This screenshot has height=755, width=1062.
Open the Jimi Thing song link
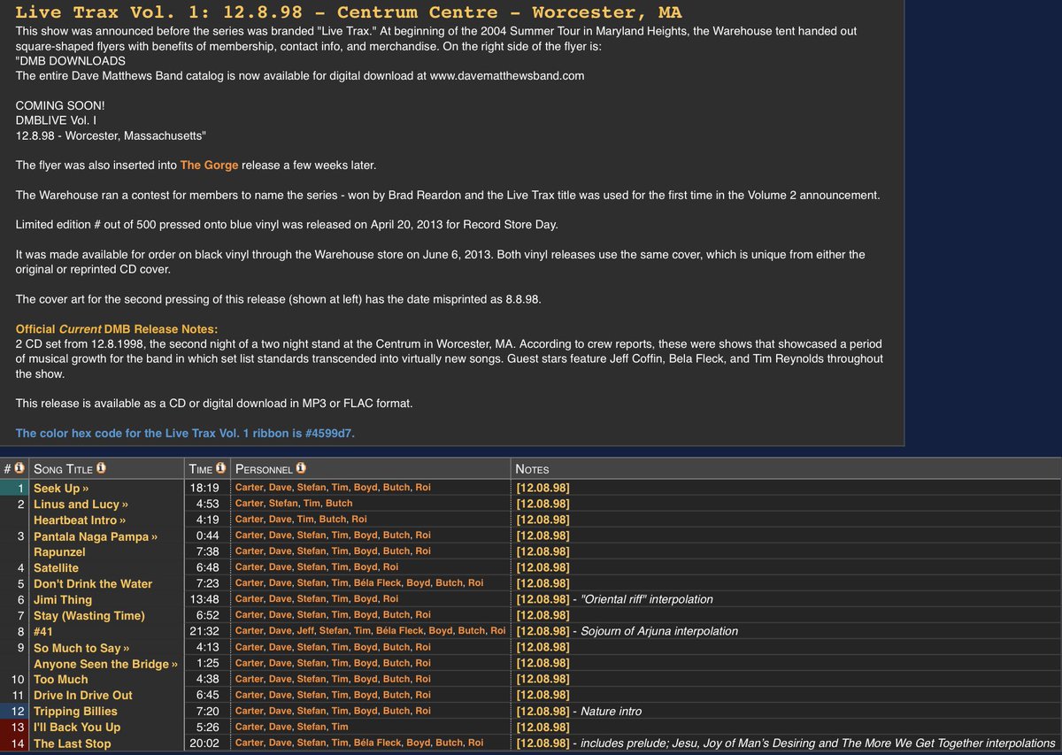coord(63,599)
